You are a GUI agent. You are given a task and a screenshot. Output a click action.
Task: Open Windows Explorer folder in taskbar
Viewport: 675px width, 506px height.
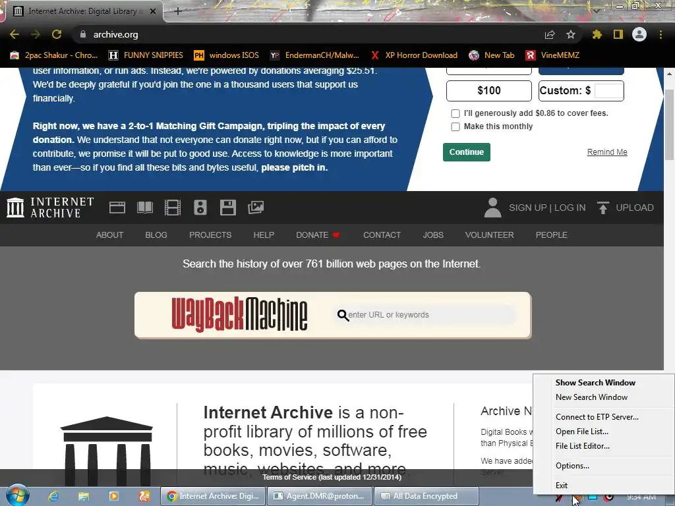pyautogui.click(x=84, y=496)
